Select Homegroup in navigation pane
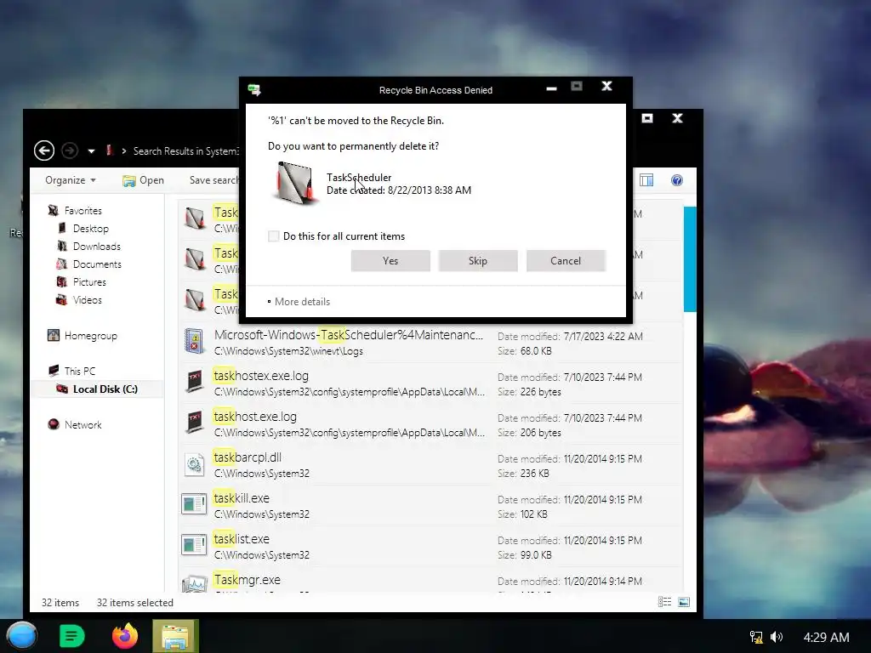The width and height of the screenshot is (871, 653). click(90, 335)
